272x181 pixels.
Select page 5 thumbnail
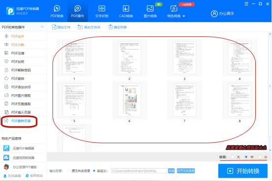[74, 100]
